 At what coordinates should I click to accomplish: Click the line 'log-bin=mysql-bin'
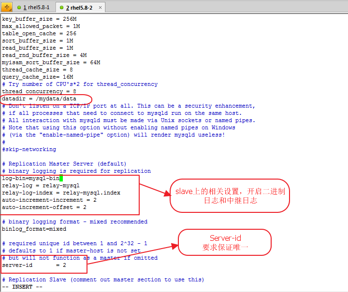[x=31, y=179]
